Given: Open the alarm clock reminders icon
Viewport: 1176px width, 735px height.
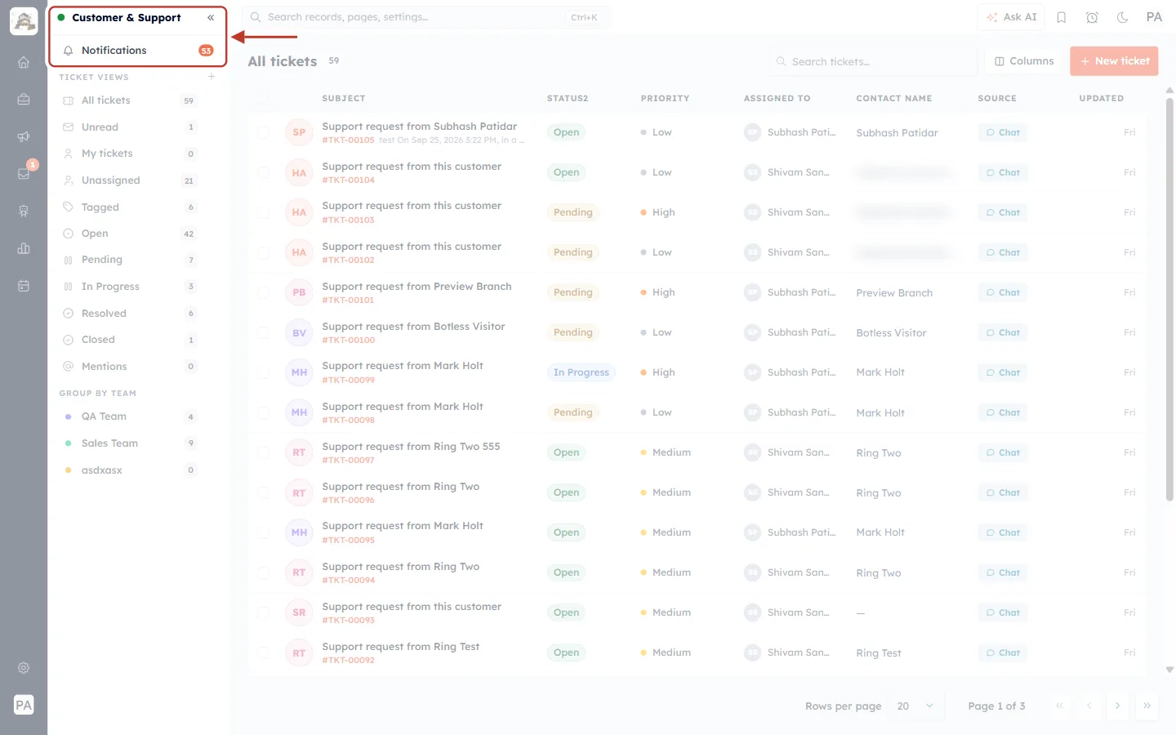Looking at the screenshot, I should pyautogui.click(x=1092, y=17).
